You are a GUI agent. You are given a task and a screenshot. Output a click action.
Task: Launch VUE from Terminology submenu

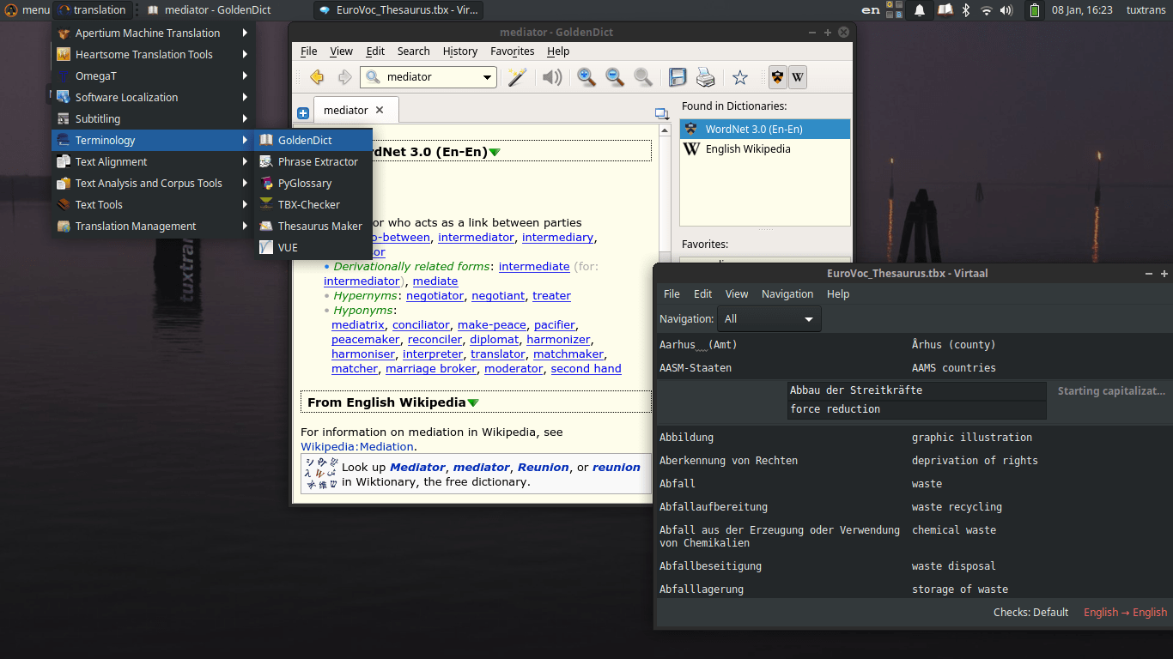click(x=313, y=247)
